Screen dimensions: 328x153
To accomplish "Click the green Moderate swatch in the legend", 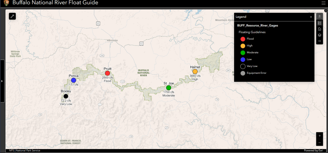I will click(243, 53).
